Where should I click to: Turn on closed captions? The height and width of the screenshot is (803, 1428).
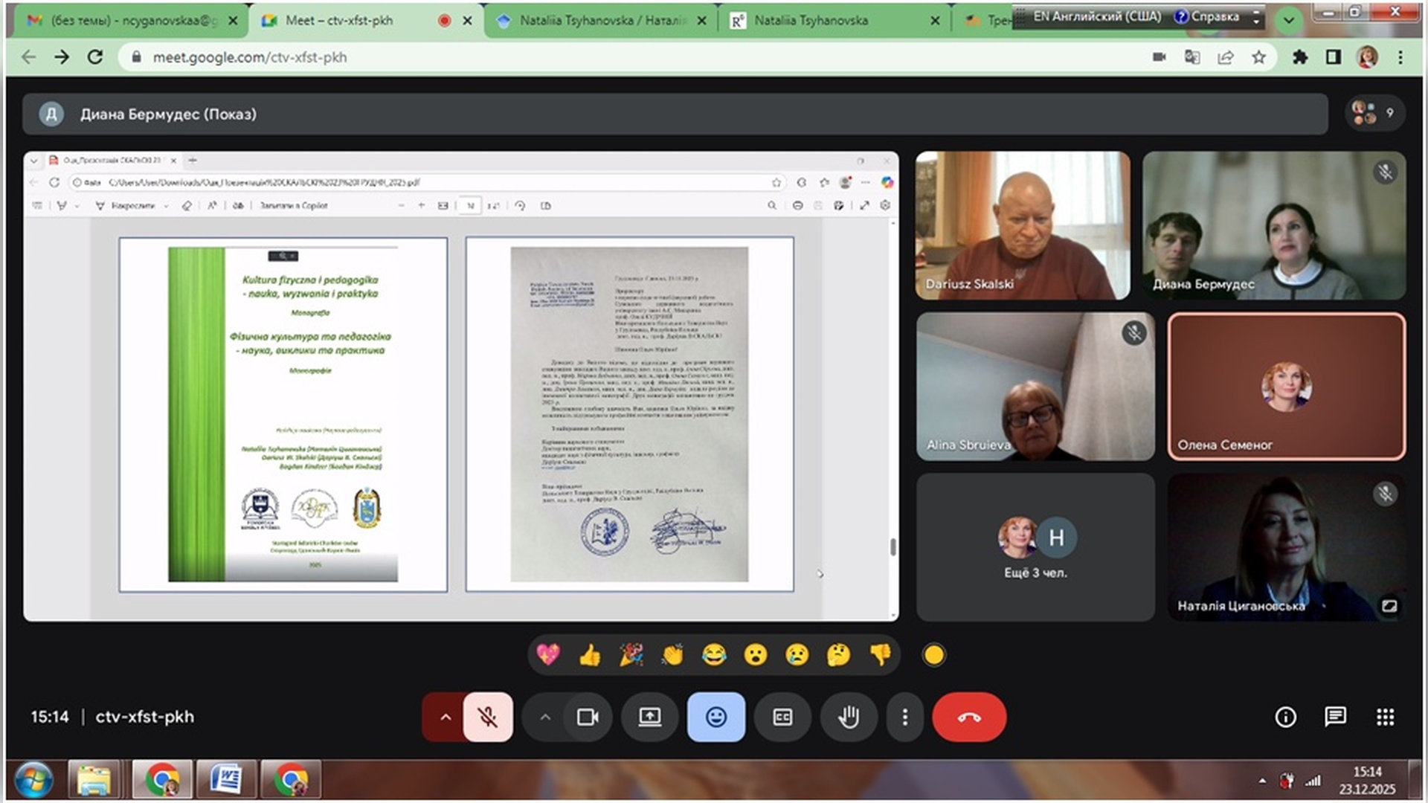coord(782,717)
